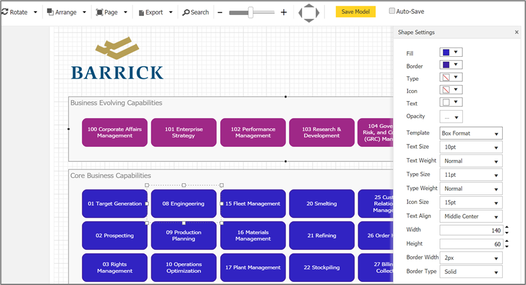Click the Export file icon

click(x=141, y=12)
